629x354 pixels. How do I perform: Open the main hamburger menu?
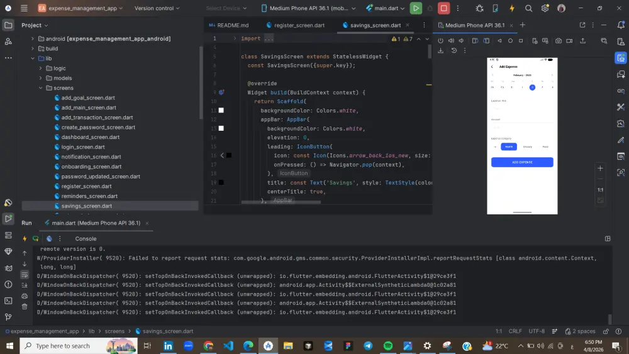24,8
